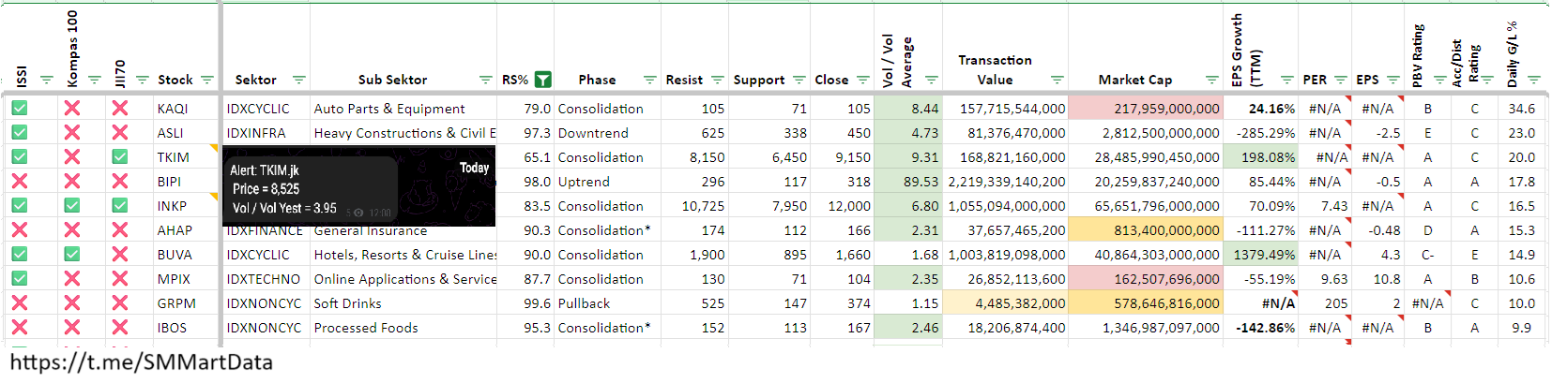Toggle the JI70 checkbox in TKIM row
The height and width of the screenshot is (383, 1552).
click(120, 157)
